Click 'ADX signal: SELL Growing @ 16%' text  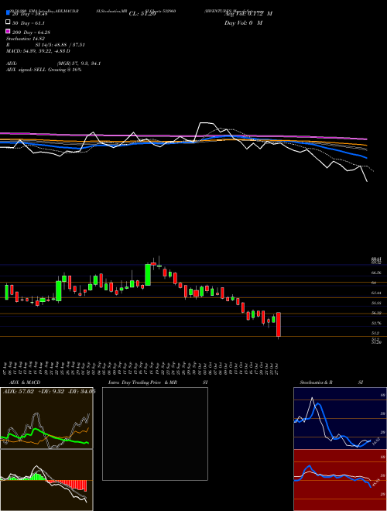[43, 70]
